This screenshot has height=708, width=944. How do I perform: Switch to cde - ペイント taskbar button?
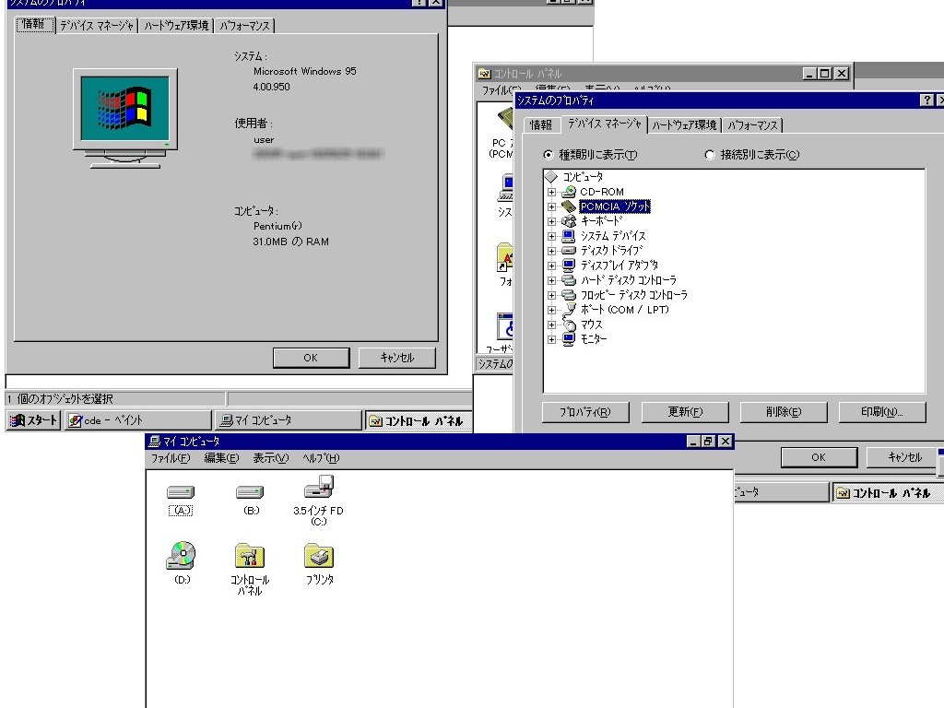pyautogui.click(x=138, y=420)
